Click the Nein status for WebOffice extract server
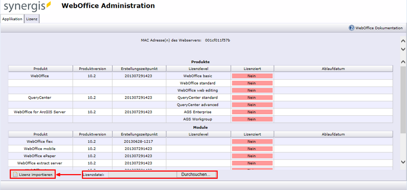The height and width of the screenshot is (190, 407). pos(252,163)
